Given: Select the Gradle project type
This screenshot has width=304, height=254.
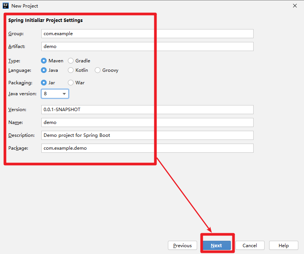Looking at the screenshot, I should (79, 61).
